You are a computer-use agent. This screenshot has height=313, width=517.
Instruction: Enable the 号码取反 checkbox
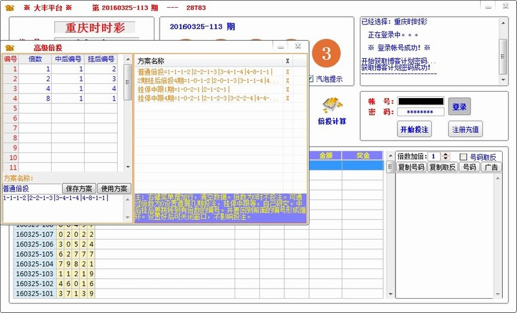463,157
